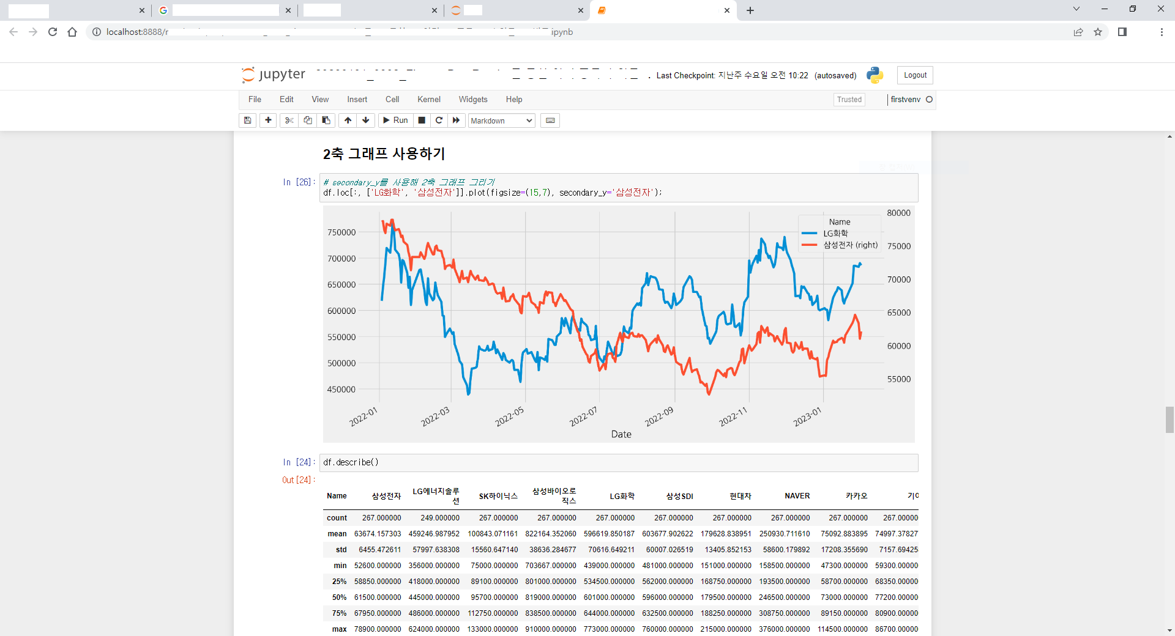The height and width of the screenshot is (636, 1175).
Task: Click the Date axis label
Action: click(621, 434)
